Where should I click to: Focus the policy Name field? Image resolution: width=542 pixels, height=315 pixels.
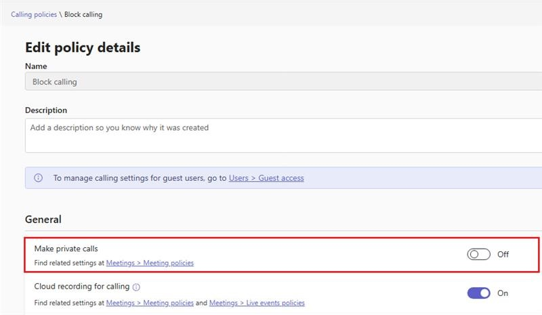point(283,81)
